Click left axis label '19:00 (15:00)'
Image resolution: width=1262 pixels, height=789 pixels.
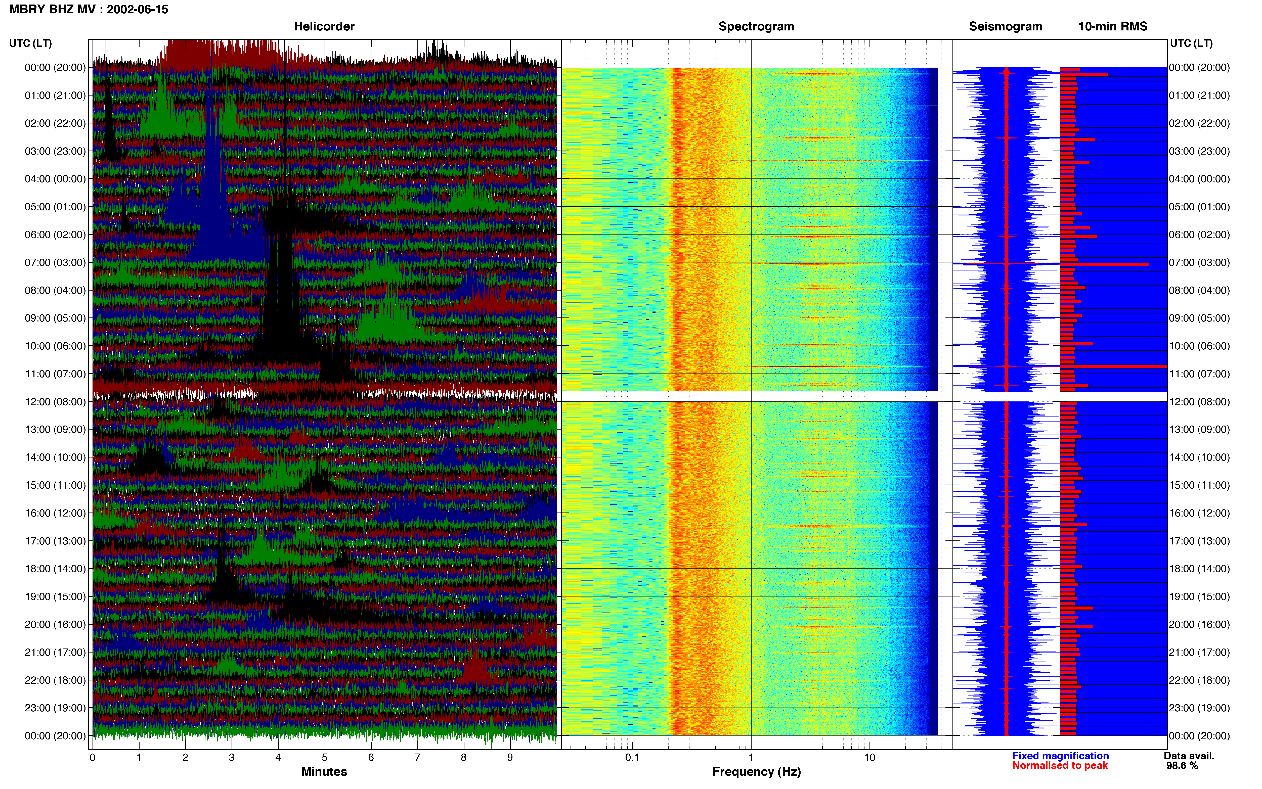pos(55,596)
